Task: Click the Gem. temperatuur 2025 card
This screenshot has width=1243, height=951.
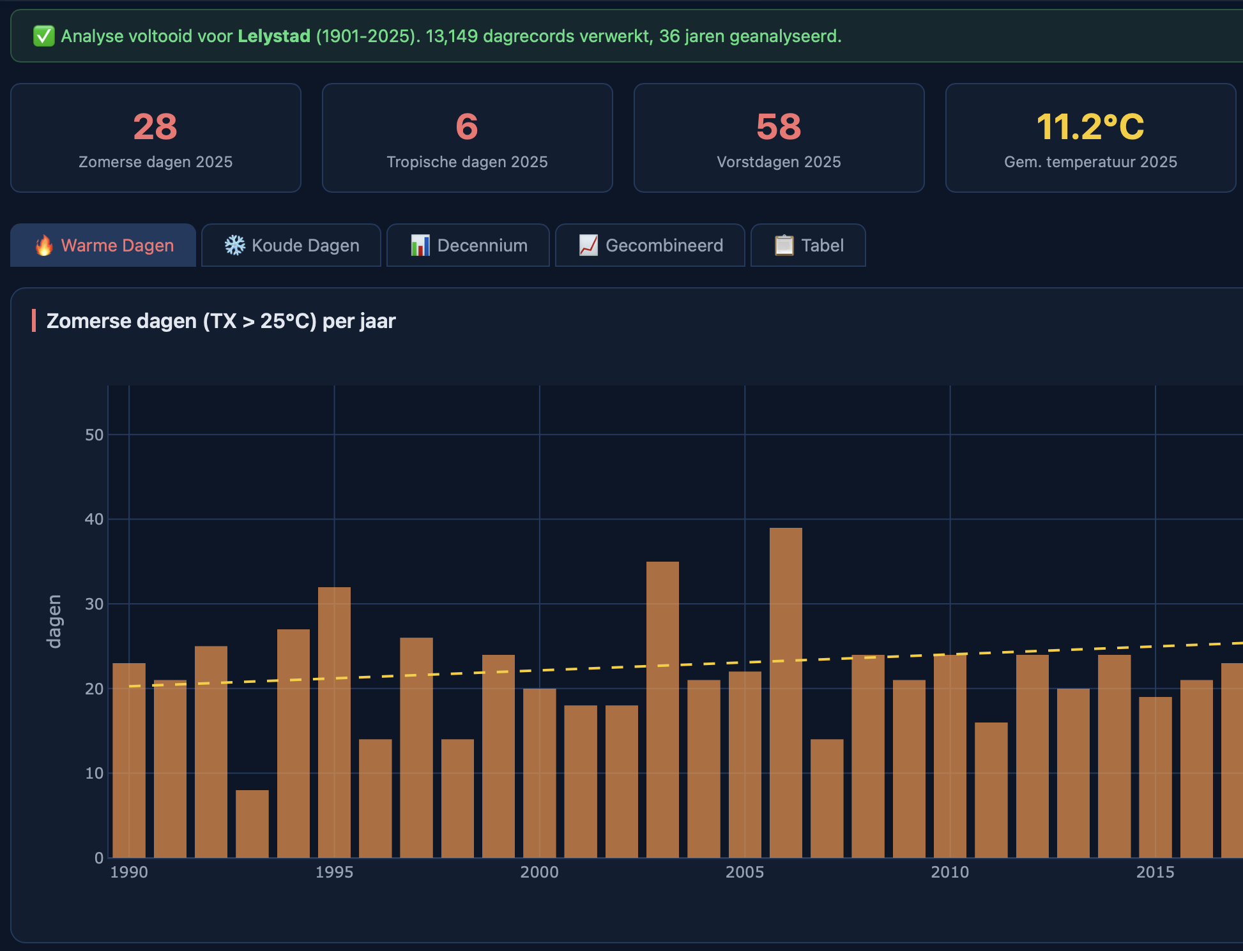Action: [1090, 138]
